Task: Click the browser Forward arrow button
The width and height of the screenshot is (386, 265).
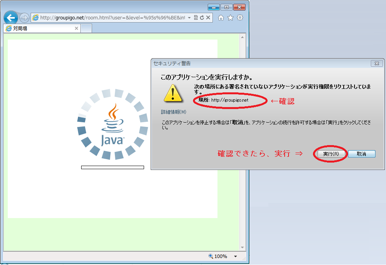Action: coord(24,18)
